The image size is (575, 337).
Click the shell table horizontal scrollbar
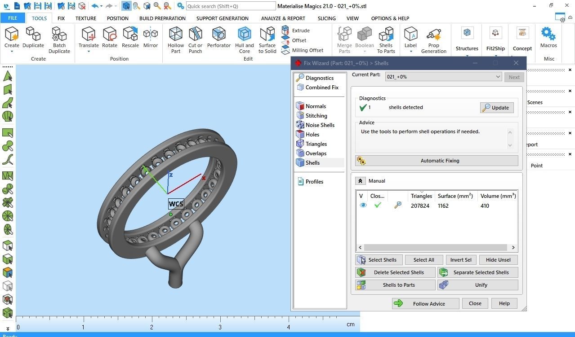(436, 247)
